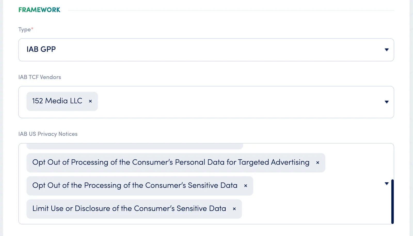
Task: Select the 152 Media LLC chip
Action: [x=57, y=101]
